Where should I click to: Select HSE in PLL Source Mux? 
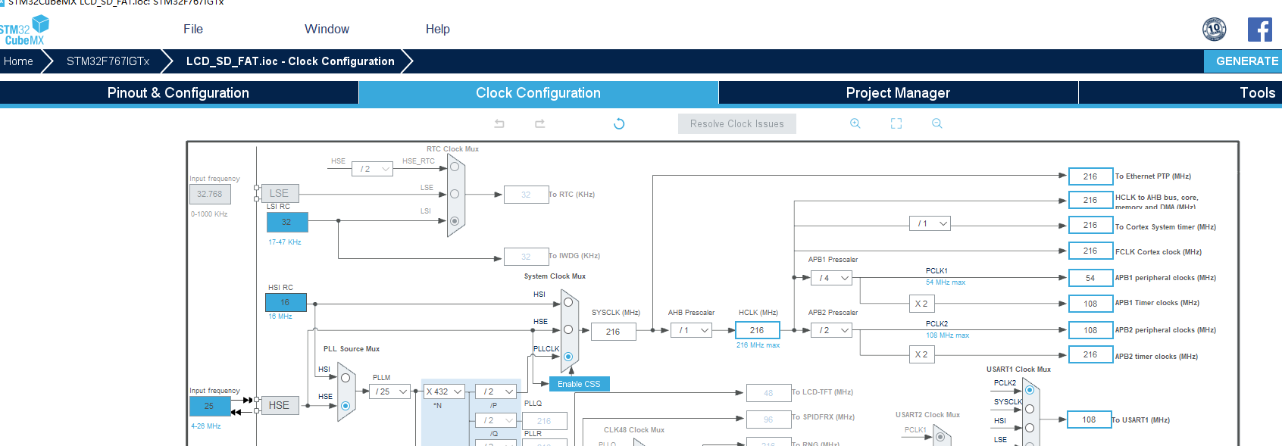(346, 406)
